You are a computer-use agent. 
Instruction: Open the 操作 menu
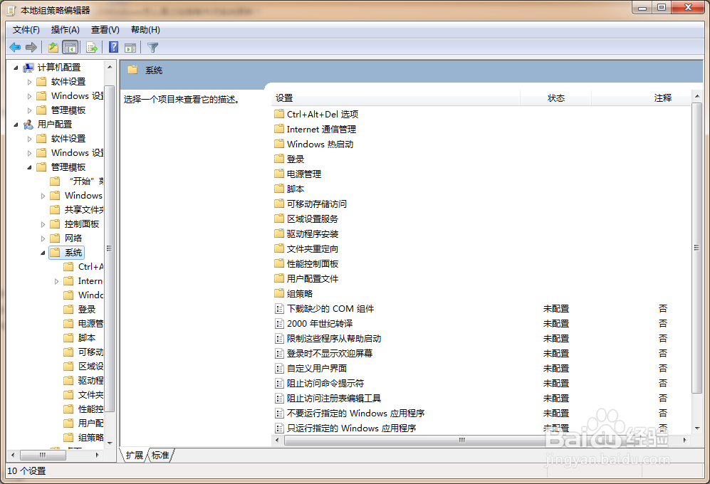point(65,29)
